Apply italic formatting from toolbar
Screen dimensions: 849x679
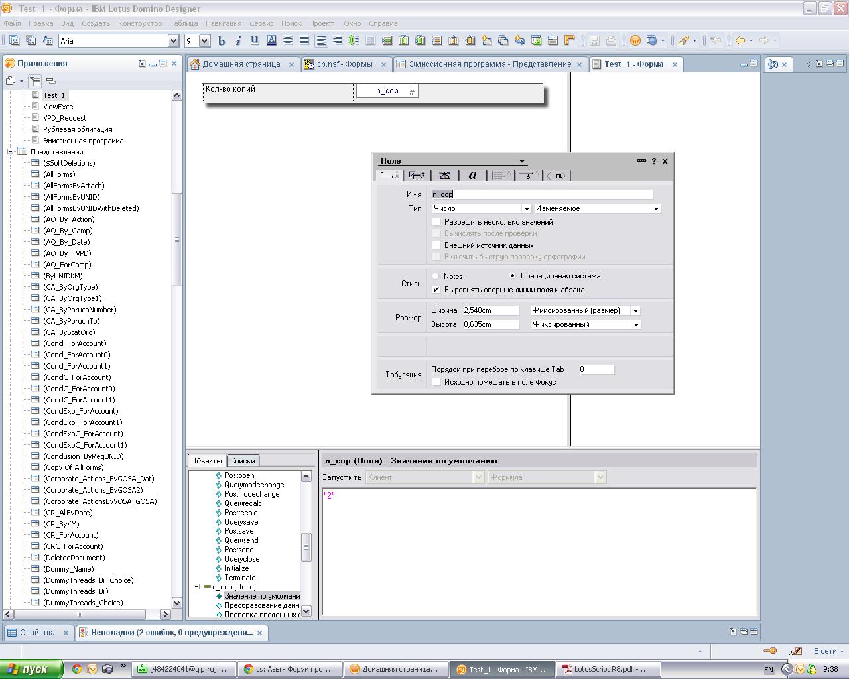coord(238,40)
